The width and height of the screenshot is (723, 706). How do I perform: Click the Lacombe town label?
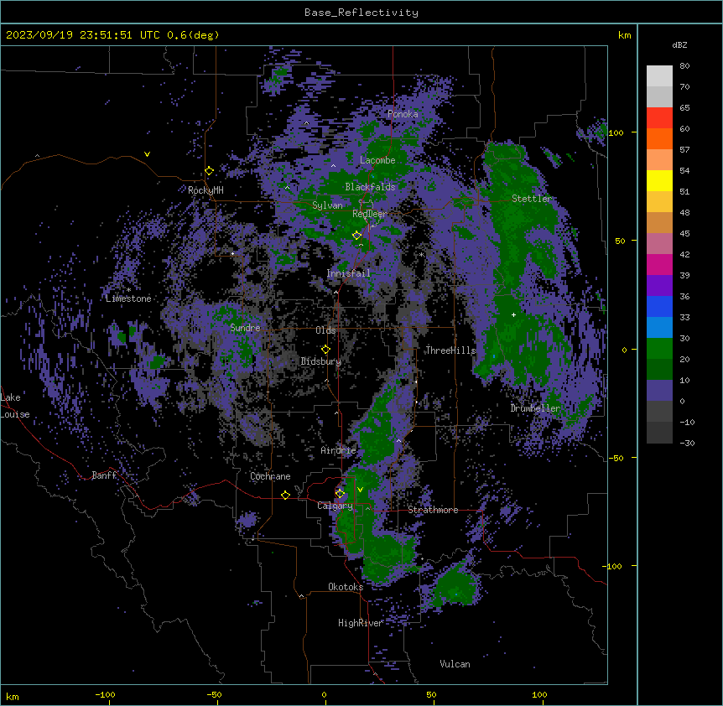(377, 160)
